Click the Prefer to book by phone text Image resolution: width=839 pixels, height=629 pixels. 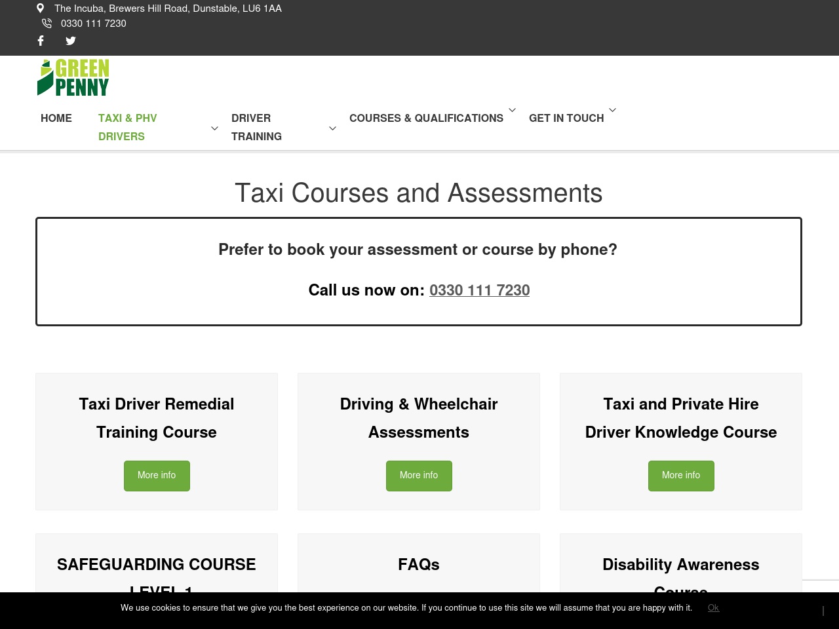[x=418, y=250]
